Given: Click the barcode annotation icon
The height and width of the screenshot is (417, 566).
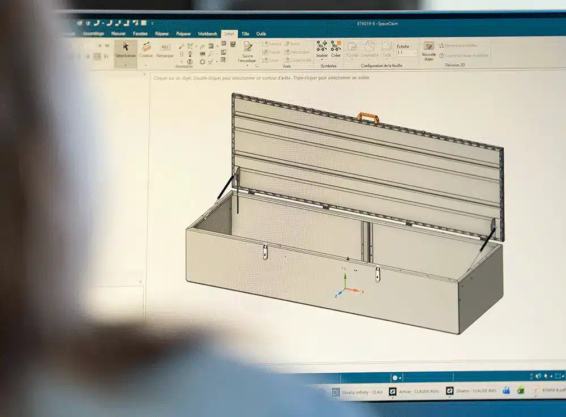Looking at the screenshot, I should (202, 54).
